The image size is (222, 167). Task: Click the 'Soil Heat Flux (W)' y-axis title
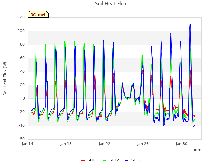[x=5, y=79]
